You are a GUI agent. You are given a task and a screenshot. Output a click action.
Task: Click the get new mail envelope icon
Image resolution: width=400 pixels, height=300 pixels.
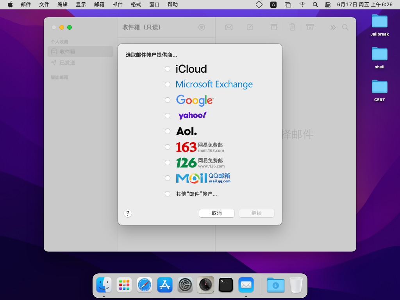tap(229, 27)
